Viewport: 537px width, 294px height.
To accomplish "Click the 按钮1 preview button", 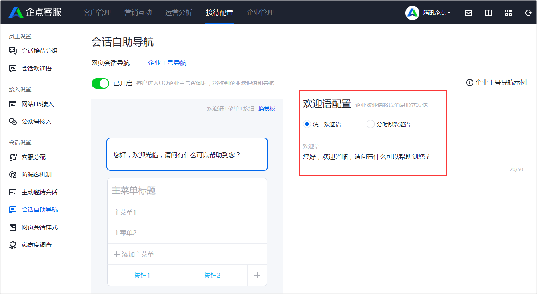I will [142, 275].
